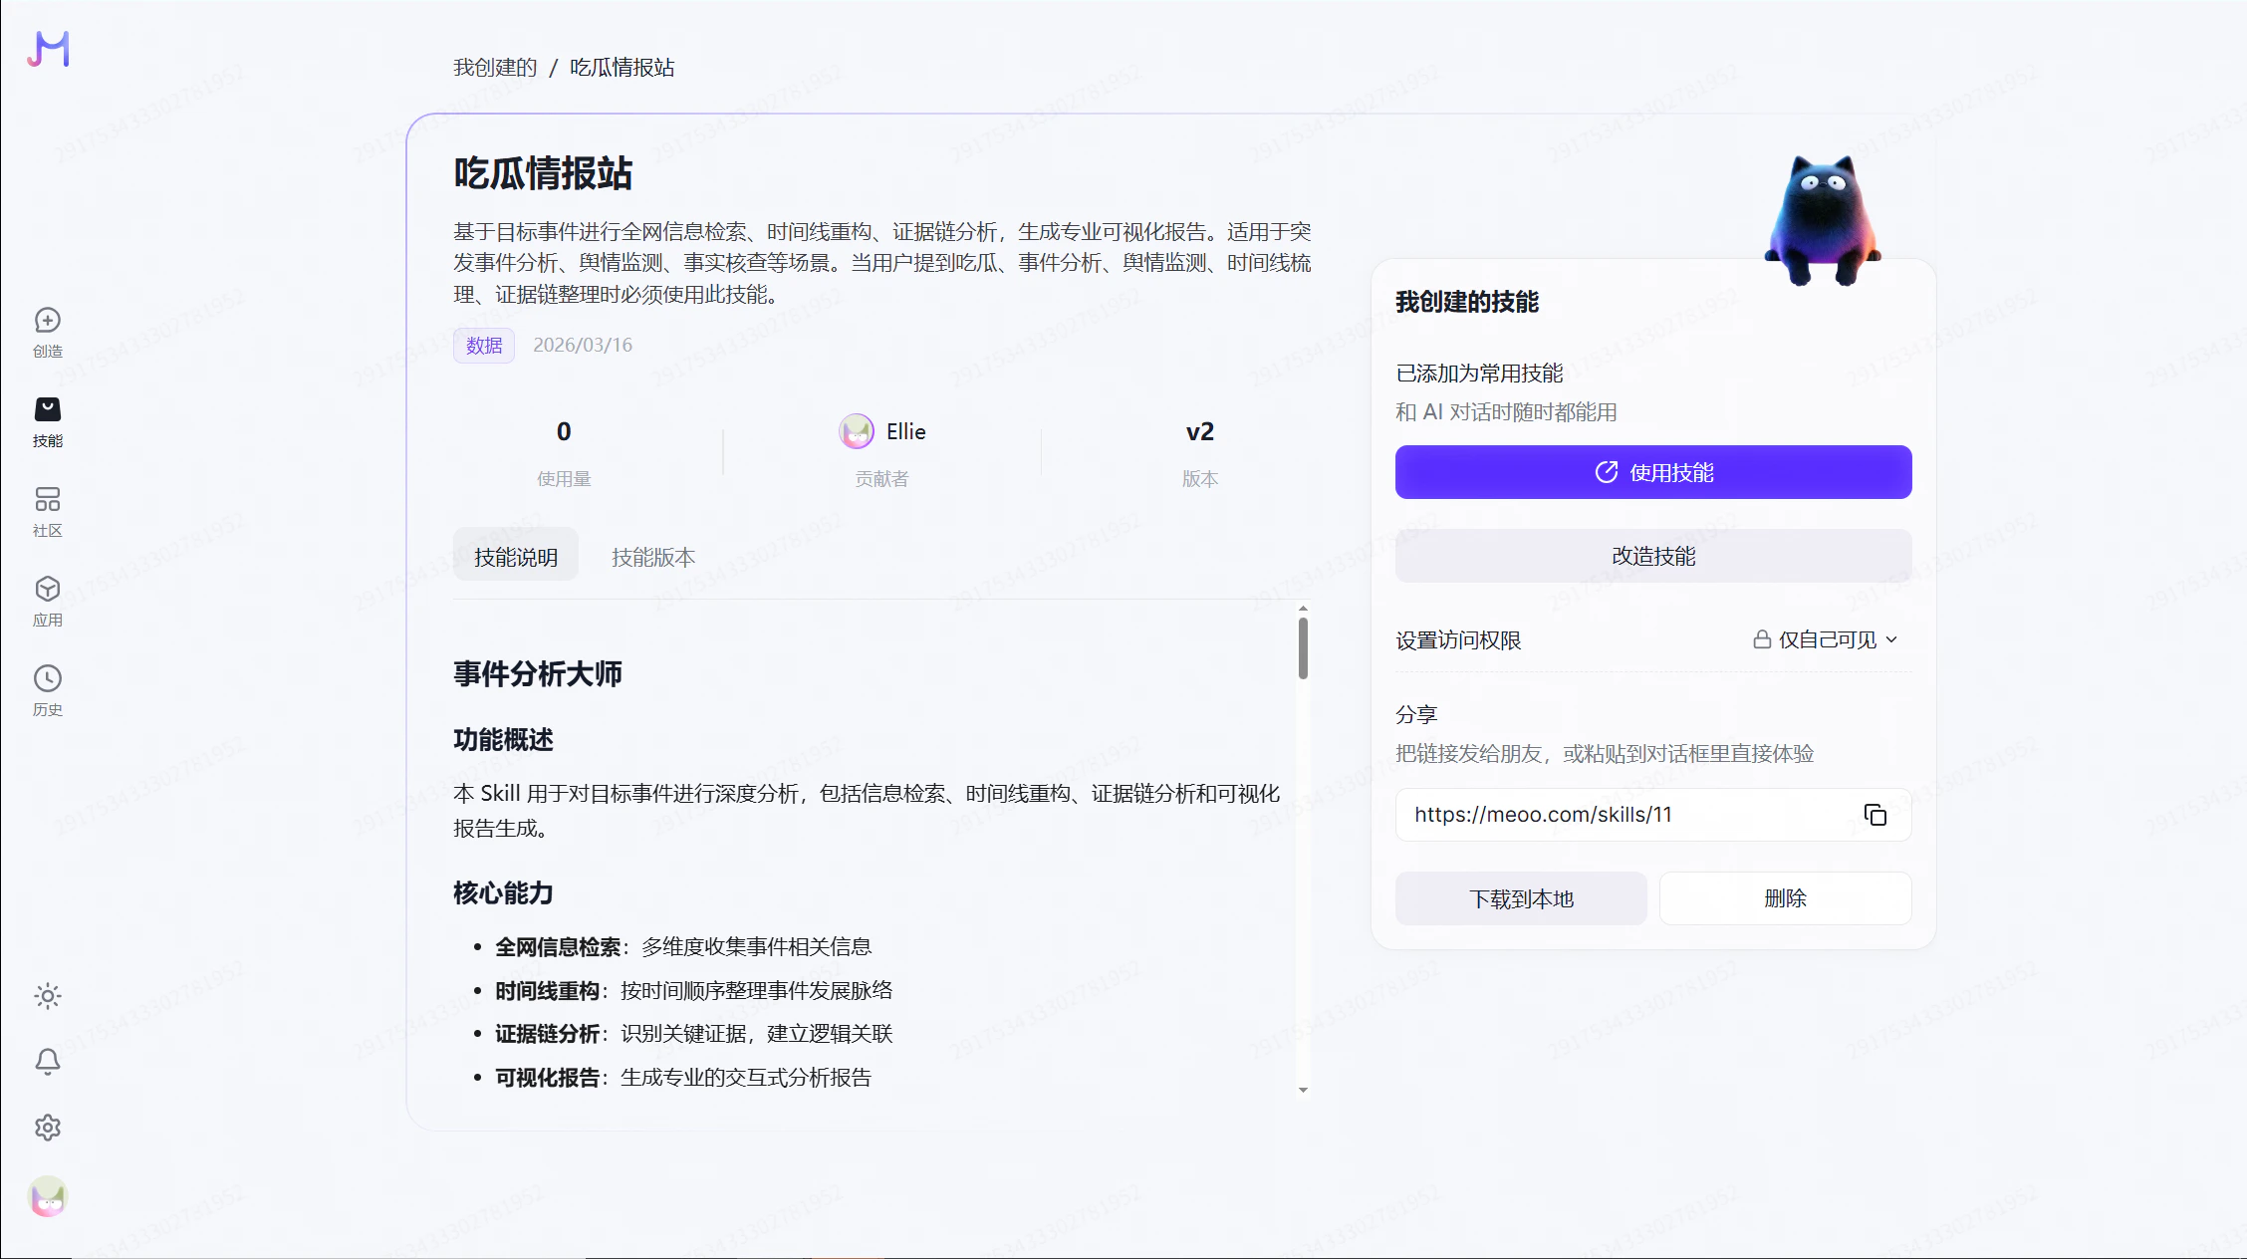Viewport: 2247px width, 1259px height.
Task: Select the 技能说明 tab
Action: 516,557
